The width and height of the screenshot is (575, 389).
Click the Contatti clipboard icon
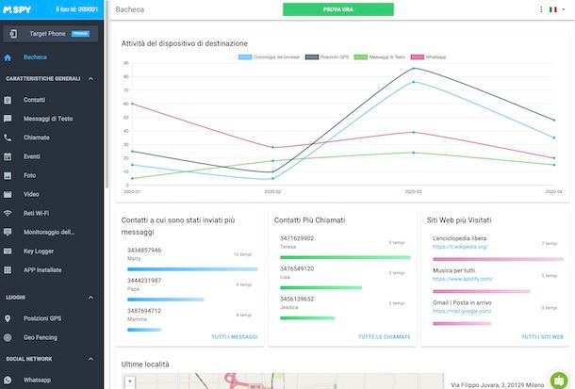point(8,100)
